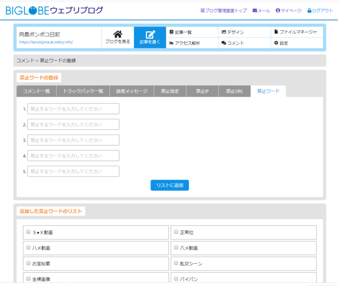338x286 pixels.
Task: Click the リストに追加 button
Action: [x=170, y=185]
